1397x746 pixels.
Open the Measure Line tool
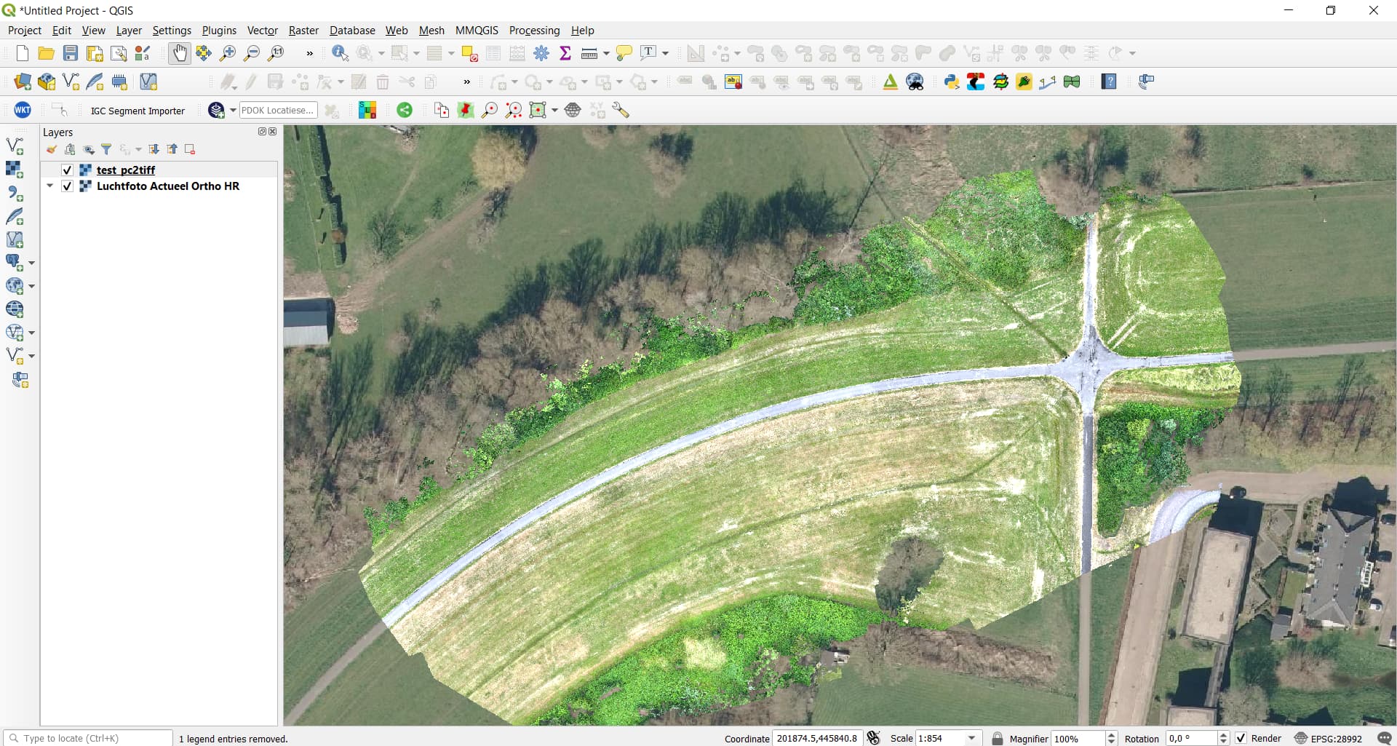589,53
